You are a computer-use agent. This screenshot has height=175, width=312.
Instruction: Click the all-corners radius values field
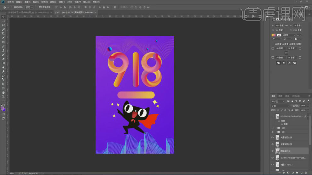[288, 44]
